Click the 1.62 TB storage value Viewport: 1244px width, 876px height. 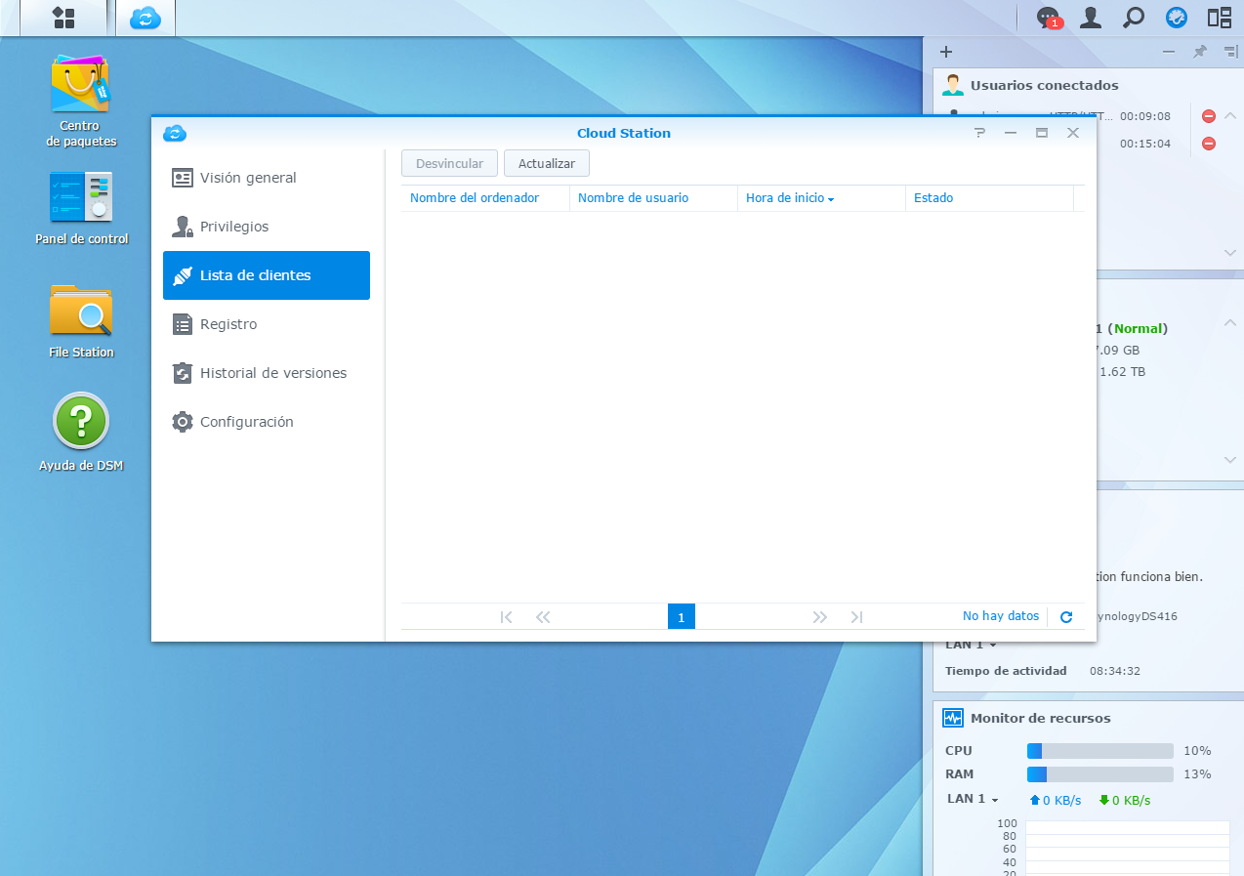click(x=1123, y=372)
